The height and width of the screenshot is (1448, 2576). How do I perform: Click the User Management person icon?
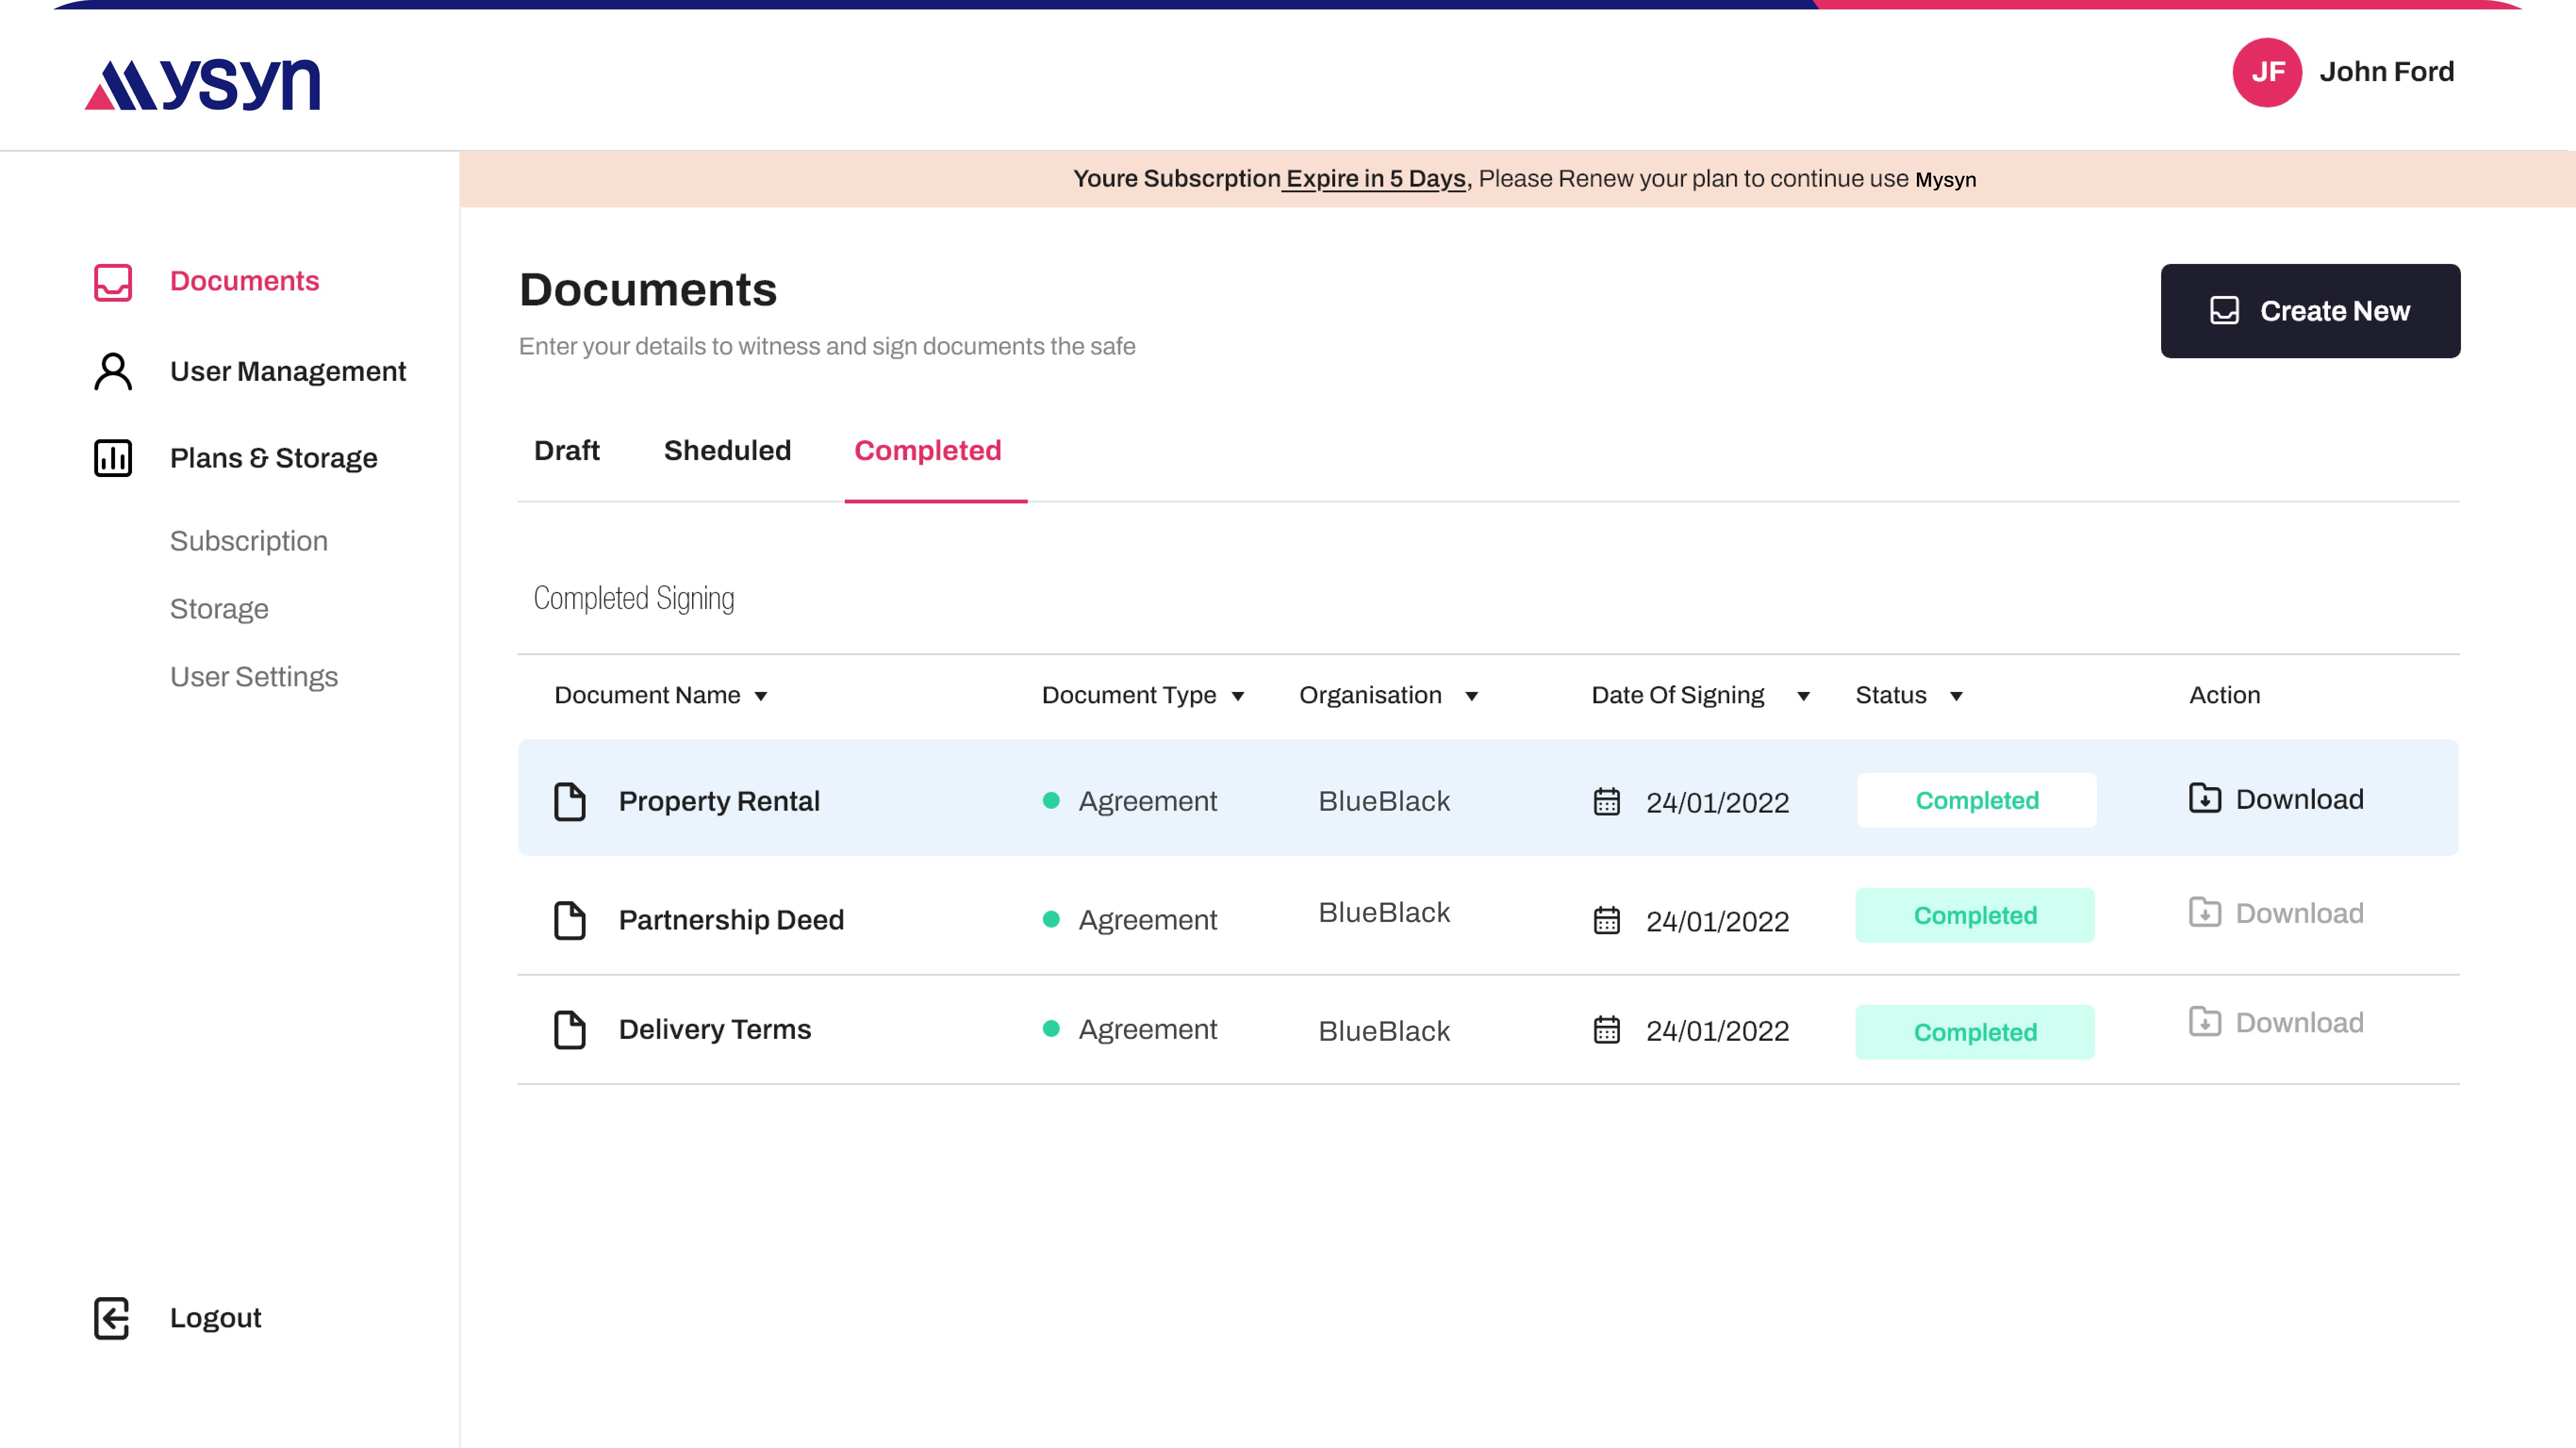click(113, 372)
